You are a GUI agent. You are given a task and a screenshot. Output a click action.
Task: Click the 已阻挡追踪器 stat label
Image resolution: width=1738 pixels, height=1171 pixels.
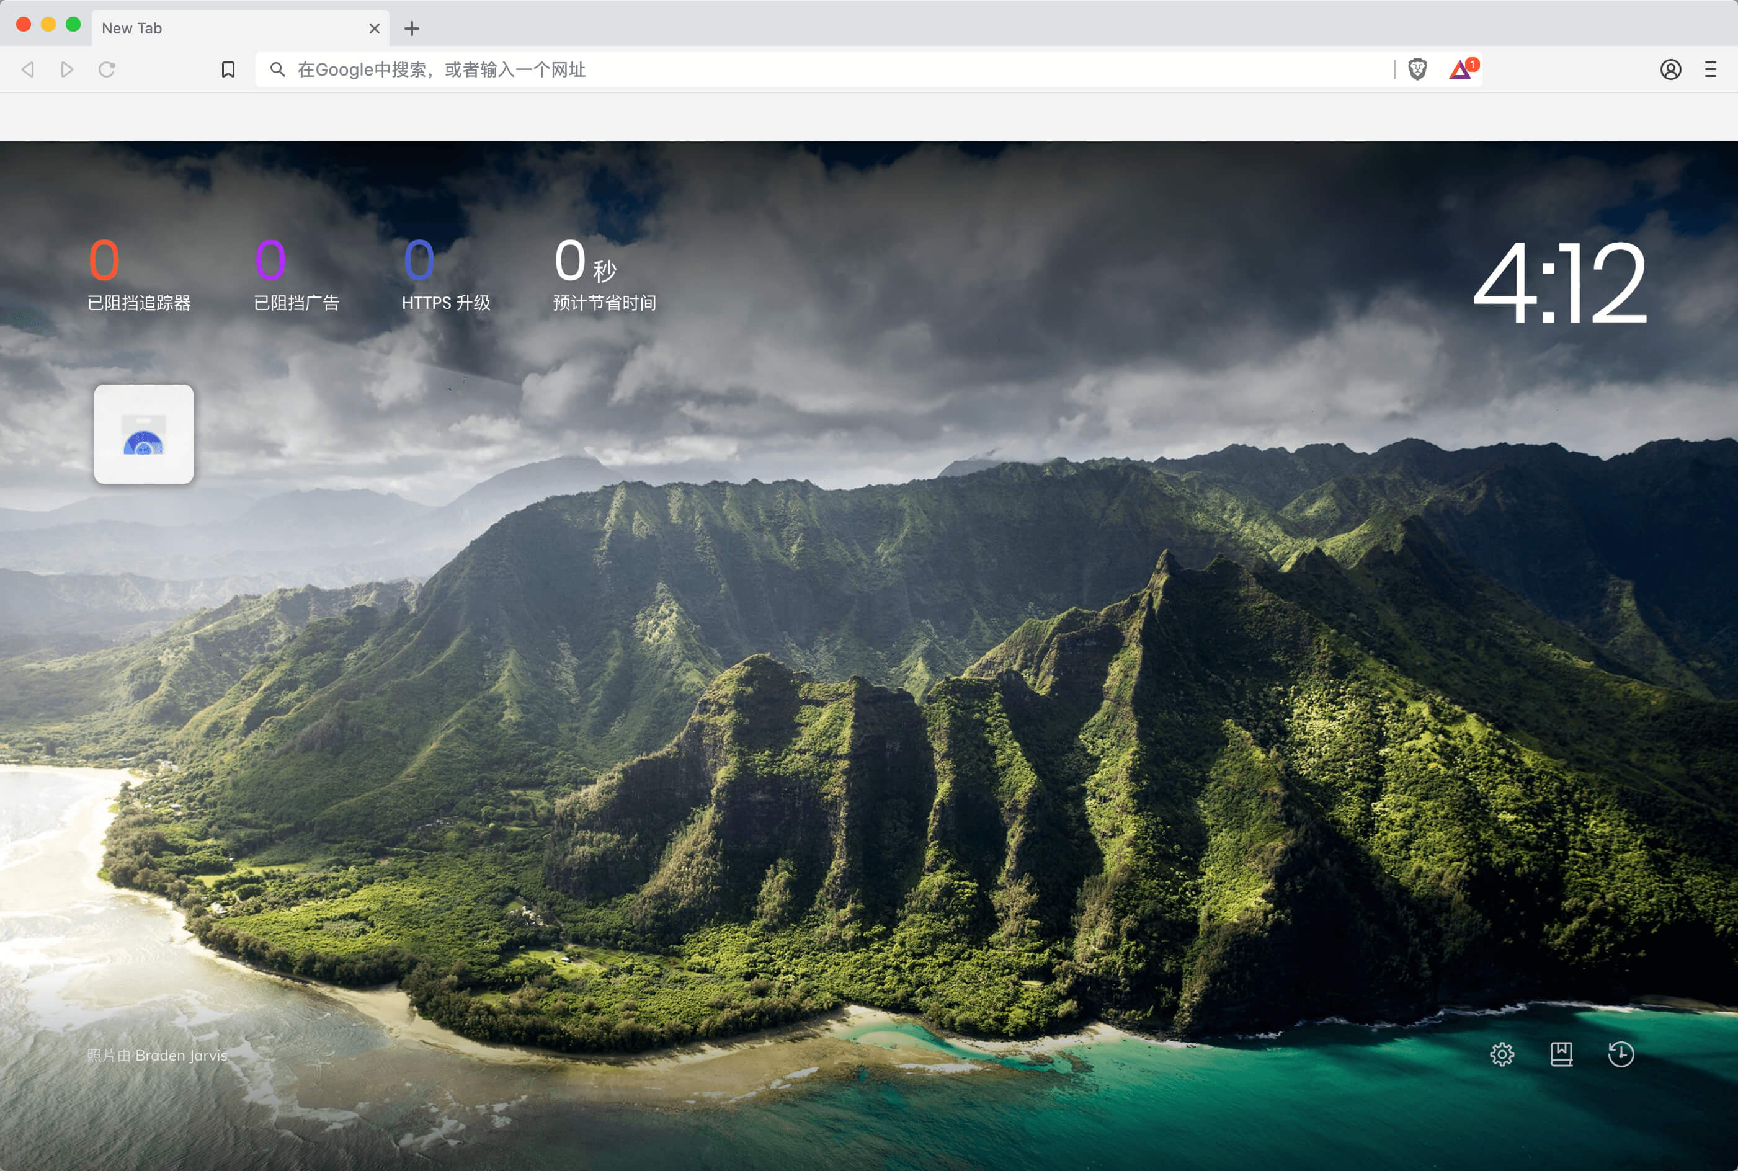coord(139,303)
